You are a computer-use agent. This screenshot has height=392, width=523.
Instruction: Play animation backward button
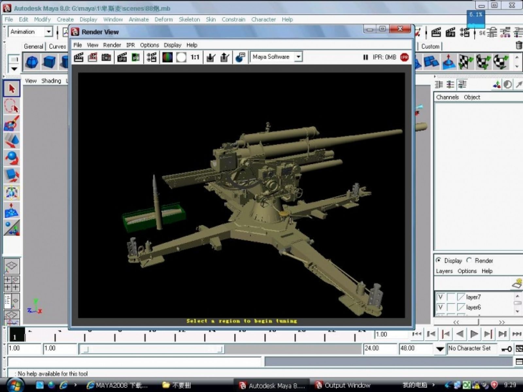[x=460, y=334]
